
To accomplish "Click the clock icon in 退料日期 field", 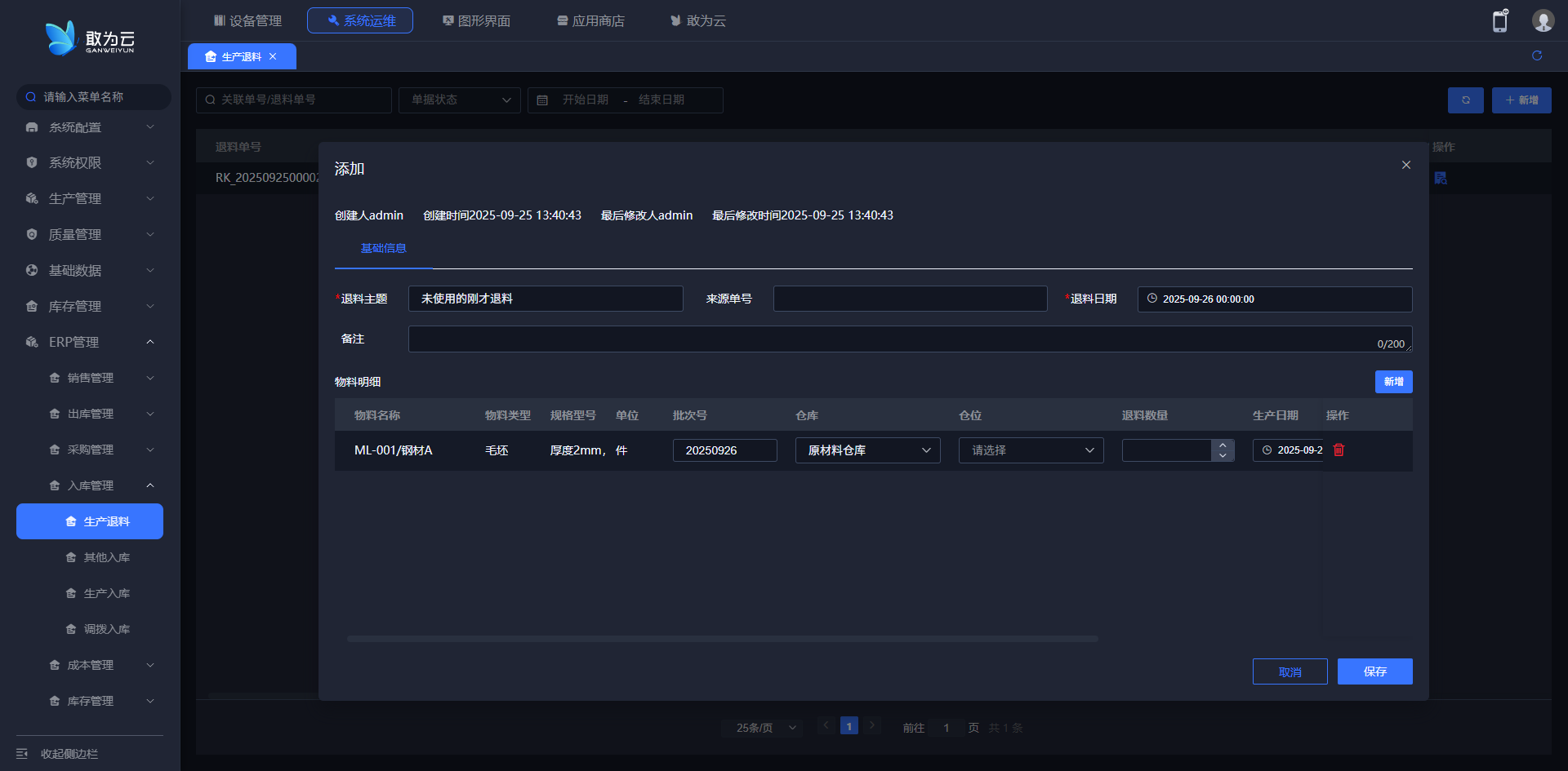I will pyautogui.click(x=1152, y=299).
